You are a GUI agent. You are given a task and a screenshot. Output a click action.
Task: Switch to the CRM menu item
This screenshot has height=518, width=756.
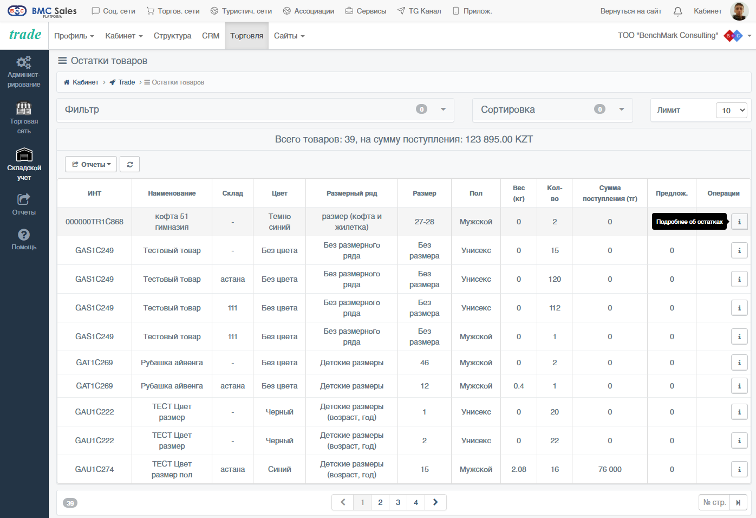pyautogui.click(x=211, y=36)
